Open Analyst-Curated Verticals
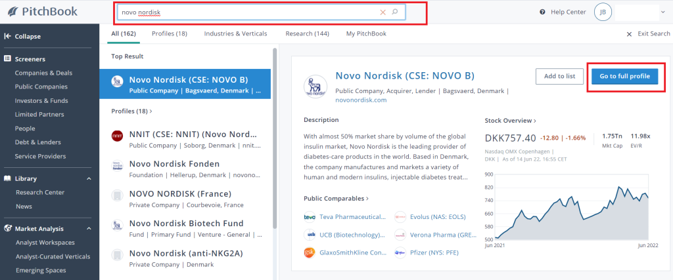This screenshot has height=280, width=673. click(x=53, y=256)
